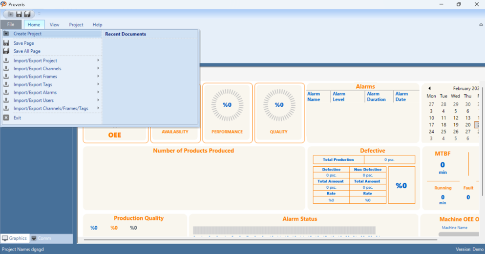The width and height of the screenshot is (485, 254).
Task: Click the MTBF value label
Action: tap(443, 165)
